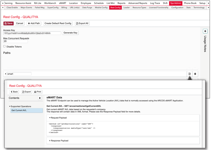Switch to the Data Purge tab
This screenshot has height=150, width=211.
[87, 8]
